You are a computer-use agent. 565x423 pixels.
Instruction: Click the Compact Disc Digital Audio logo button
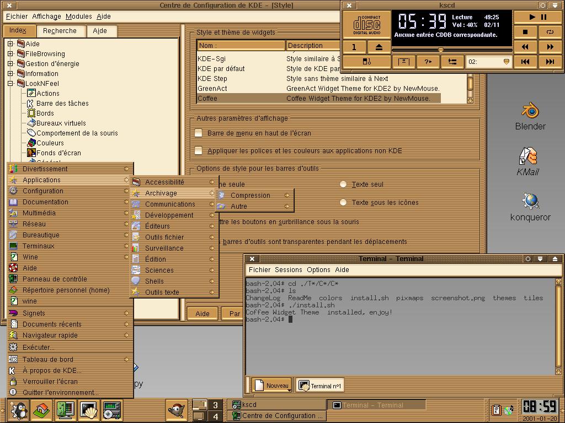[x=366, y=24]
